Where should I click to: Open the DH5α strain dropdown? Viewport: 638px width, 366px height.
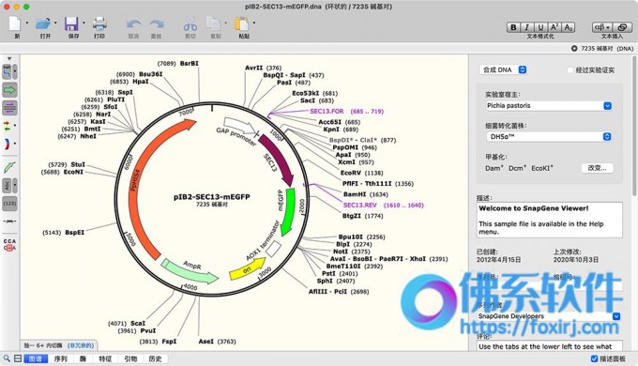click(549, 137)
